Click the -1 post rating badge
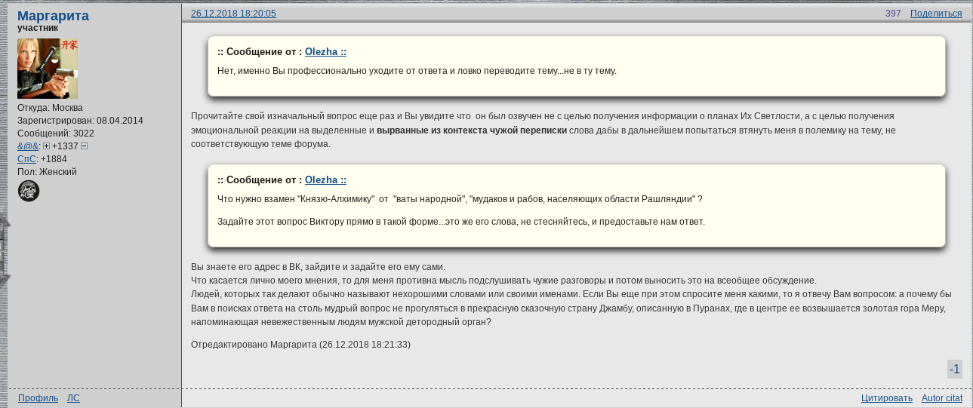Screen dimensions: 973x408 pos(955,369)
